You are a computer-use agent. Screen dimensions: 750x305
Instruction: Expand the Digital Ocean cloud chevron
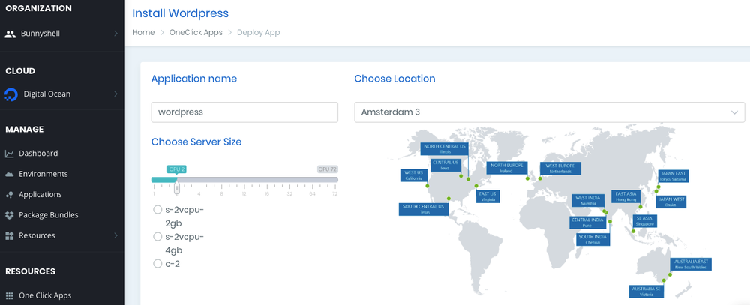point(115,94)
